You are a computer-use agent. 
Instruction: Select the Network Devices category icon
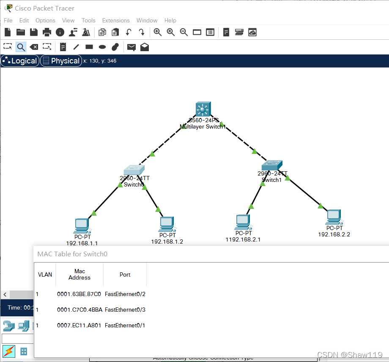pyautogui.click(x=9, y=326)
